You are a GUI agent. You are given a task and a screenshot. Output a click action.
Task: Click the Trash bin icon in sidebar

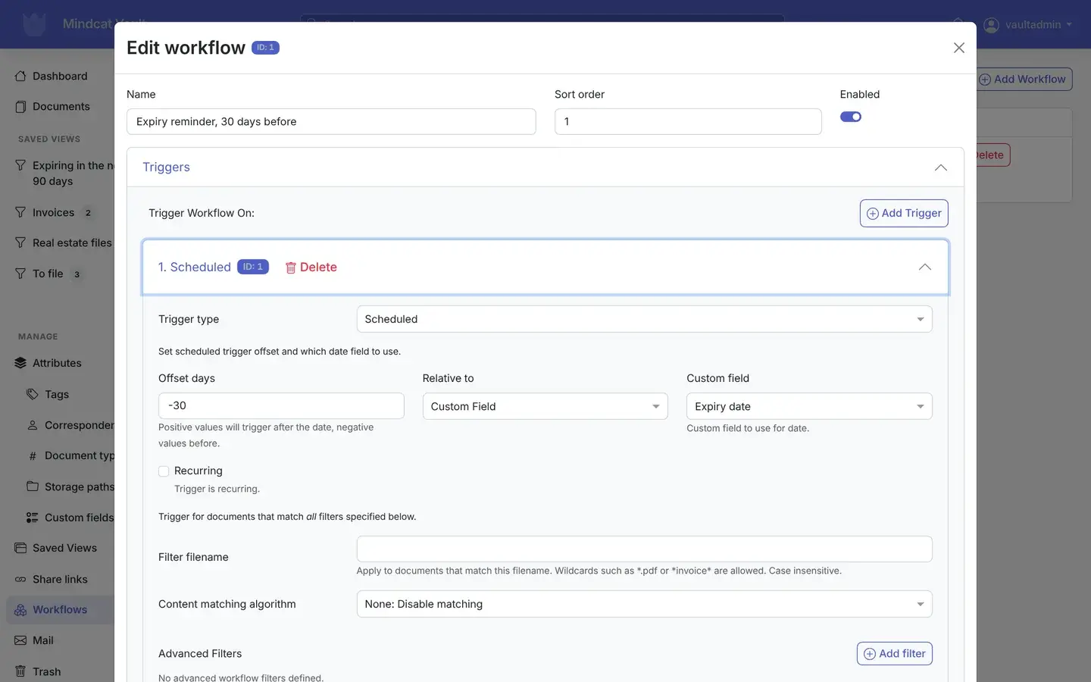coord(20,671)
